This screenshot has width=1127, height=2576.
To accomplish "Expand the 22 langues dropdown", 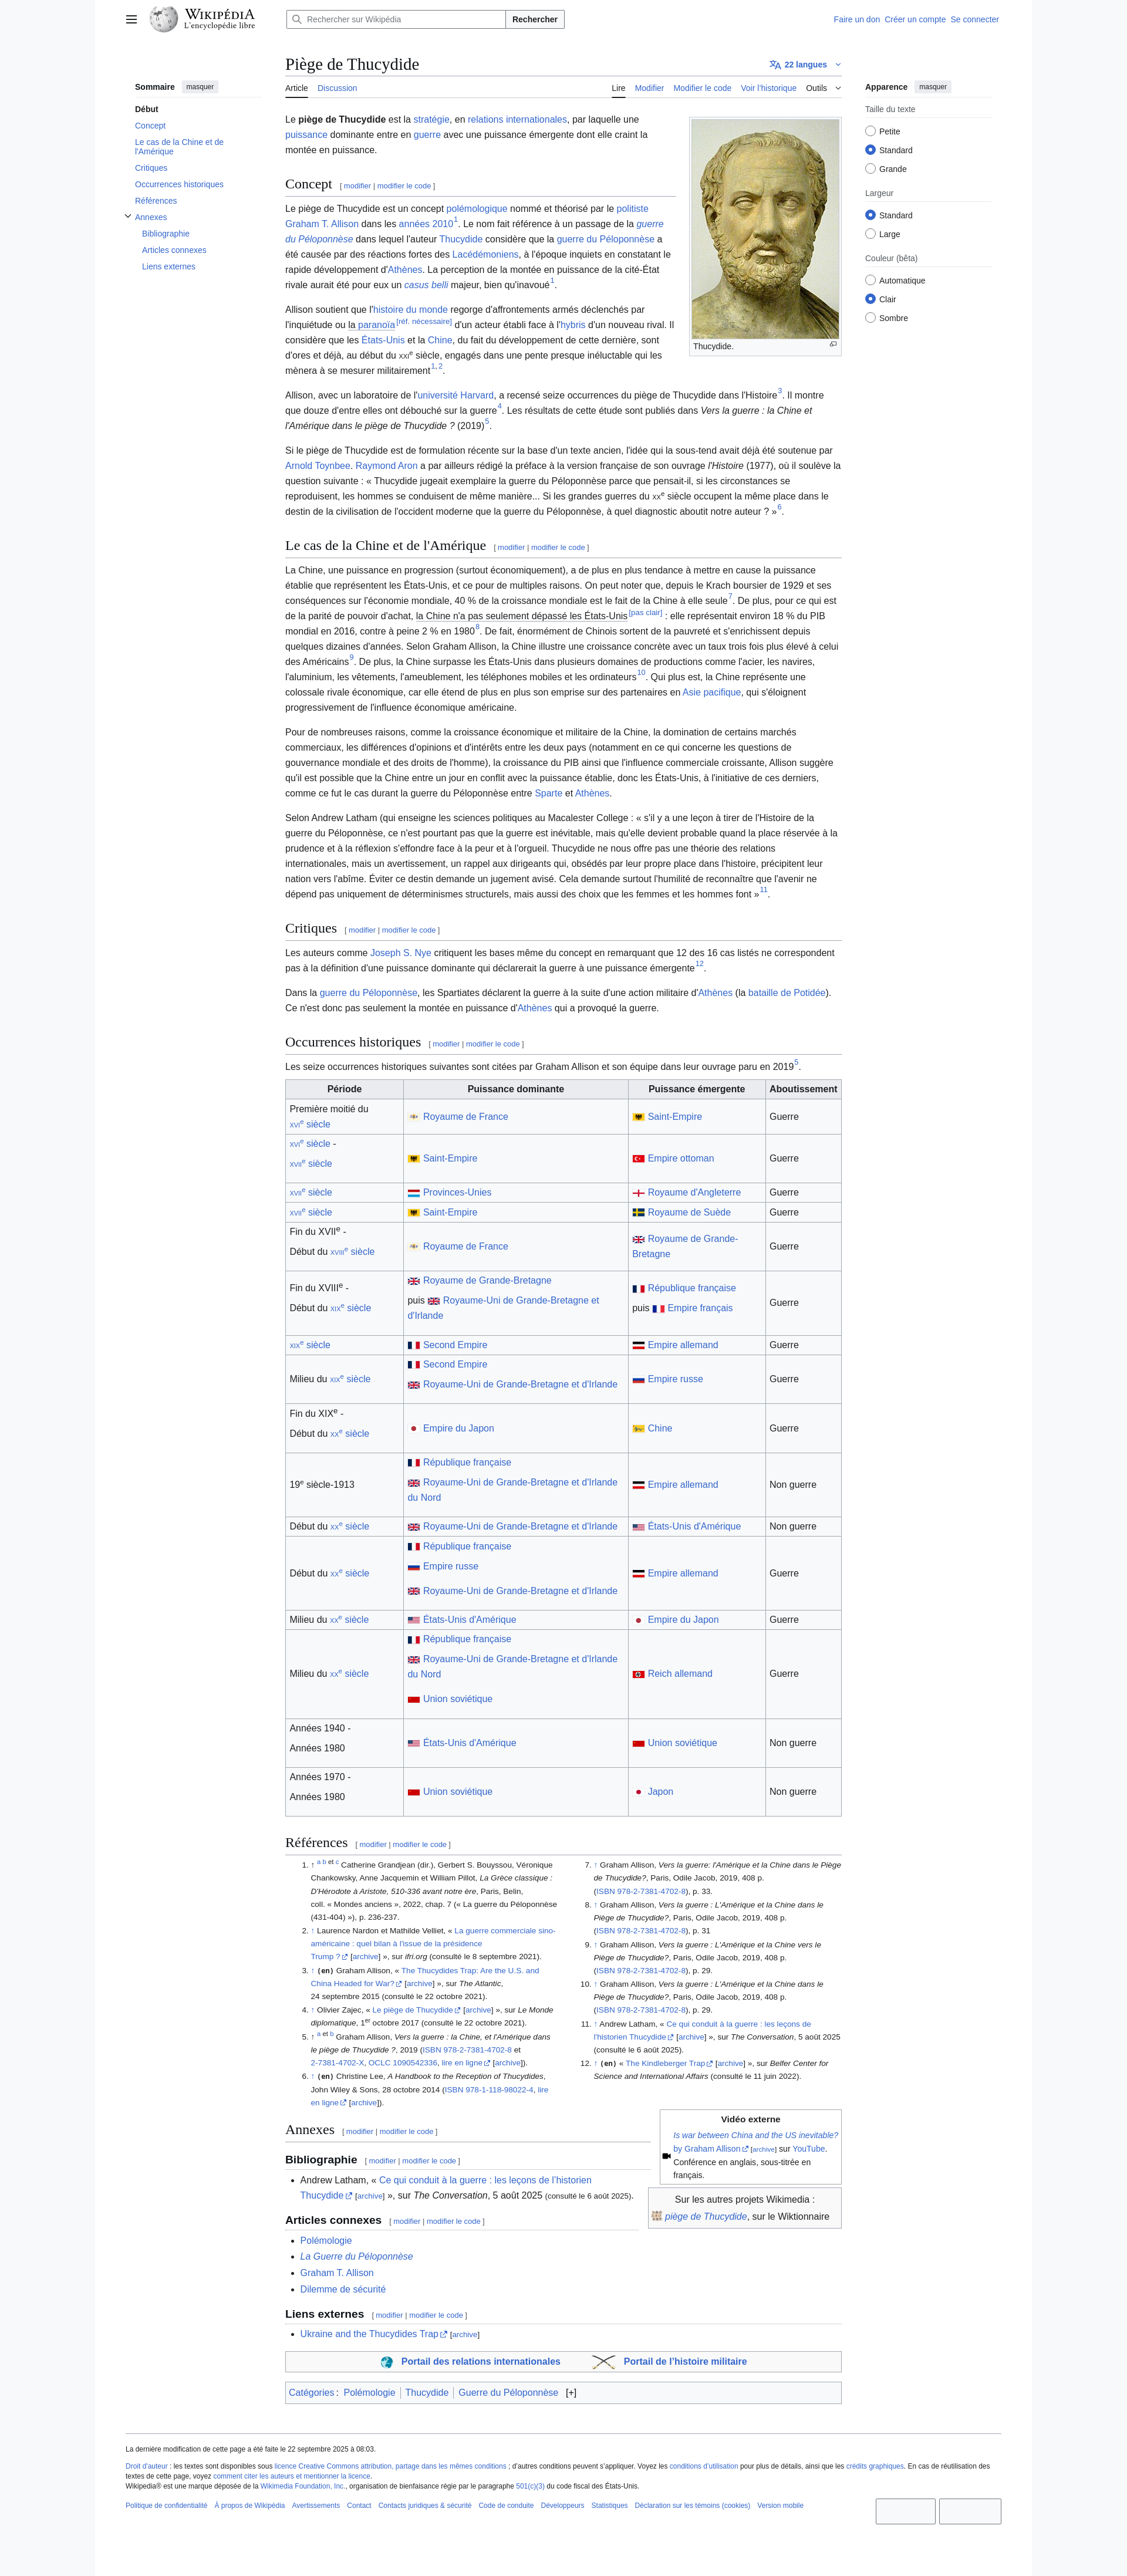I will tap(806, 65).
